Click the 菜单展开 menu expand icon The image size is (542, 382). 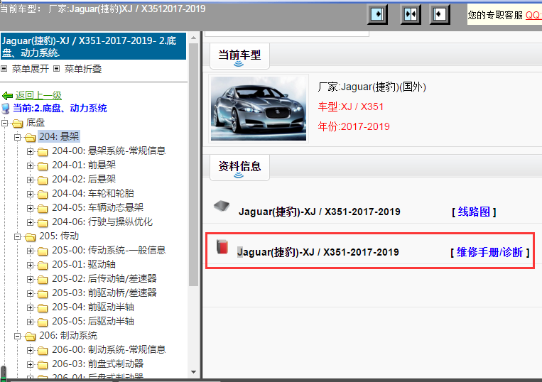tap(4, 69)
